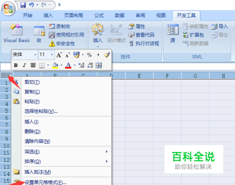Open font color dropdown arrow
Image resolution: width=235 pixels, height=185 pixels.
point(75,65)
